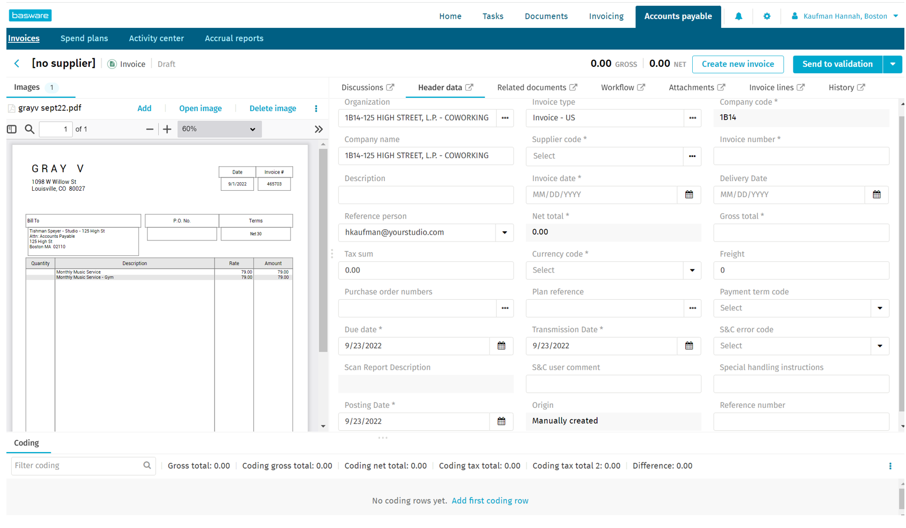
Task: Expand the Currency code dropdown
Action: pyautogui.click(x=692, y=270)
